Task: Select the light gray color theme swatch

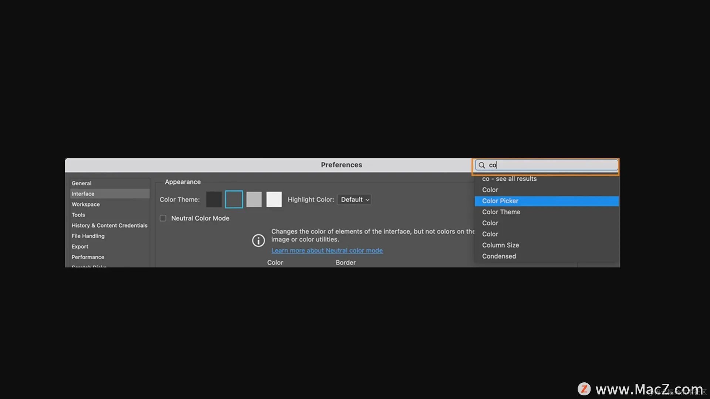Action: pos(254,199)
